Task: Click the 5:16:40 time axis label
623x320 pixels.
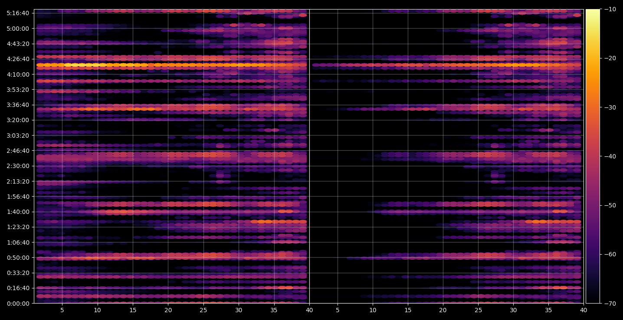Action: point(18,13)
